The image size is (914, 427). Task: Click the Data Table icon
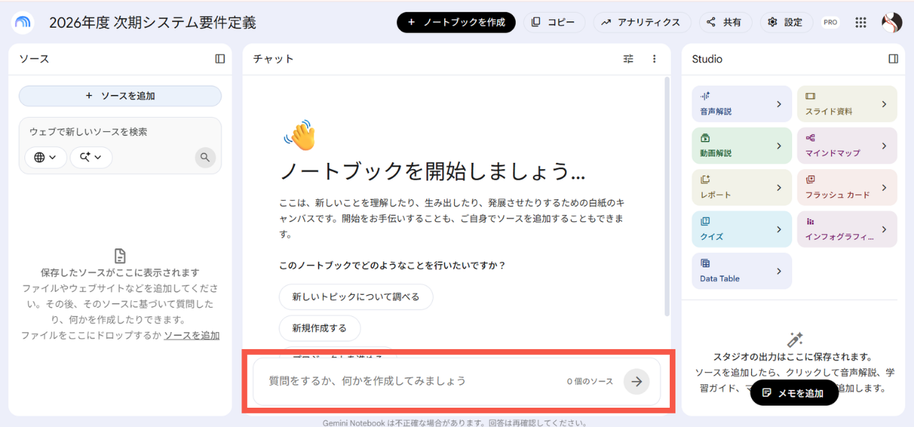705,263
